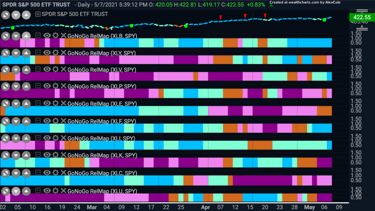Toggle visibility of XLC RelMap
The height and width of the screenshot is (211, 375).
(47, 173)
